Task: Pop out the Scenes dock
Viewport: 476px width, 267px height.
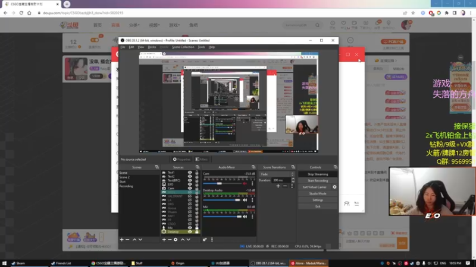Action: coord(157,167)
